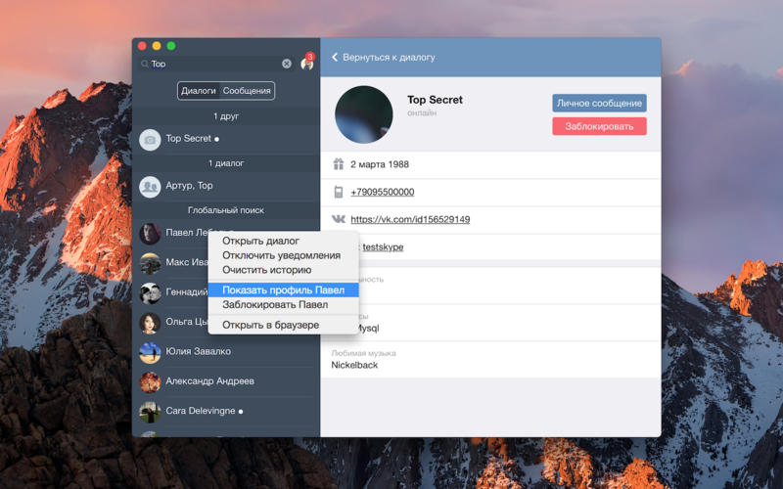Open the account avatar with notification badge
Image resolution: width=783 pixels, height=489 pixels.
tap(307, 63)
